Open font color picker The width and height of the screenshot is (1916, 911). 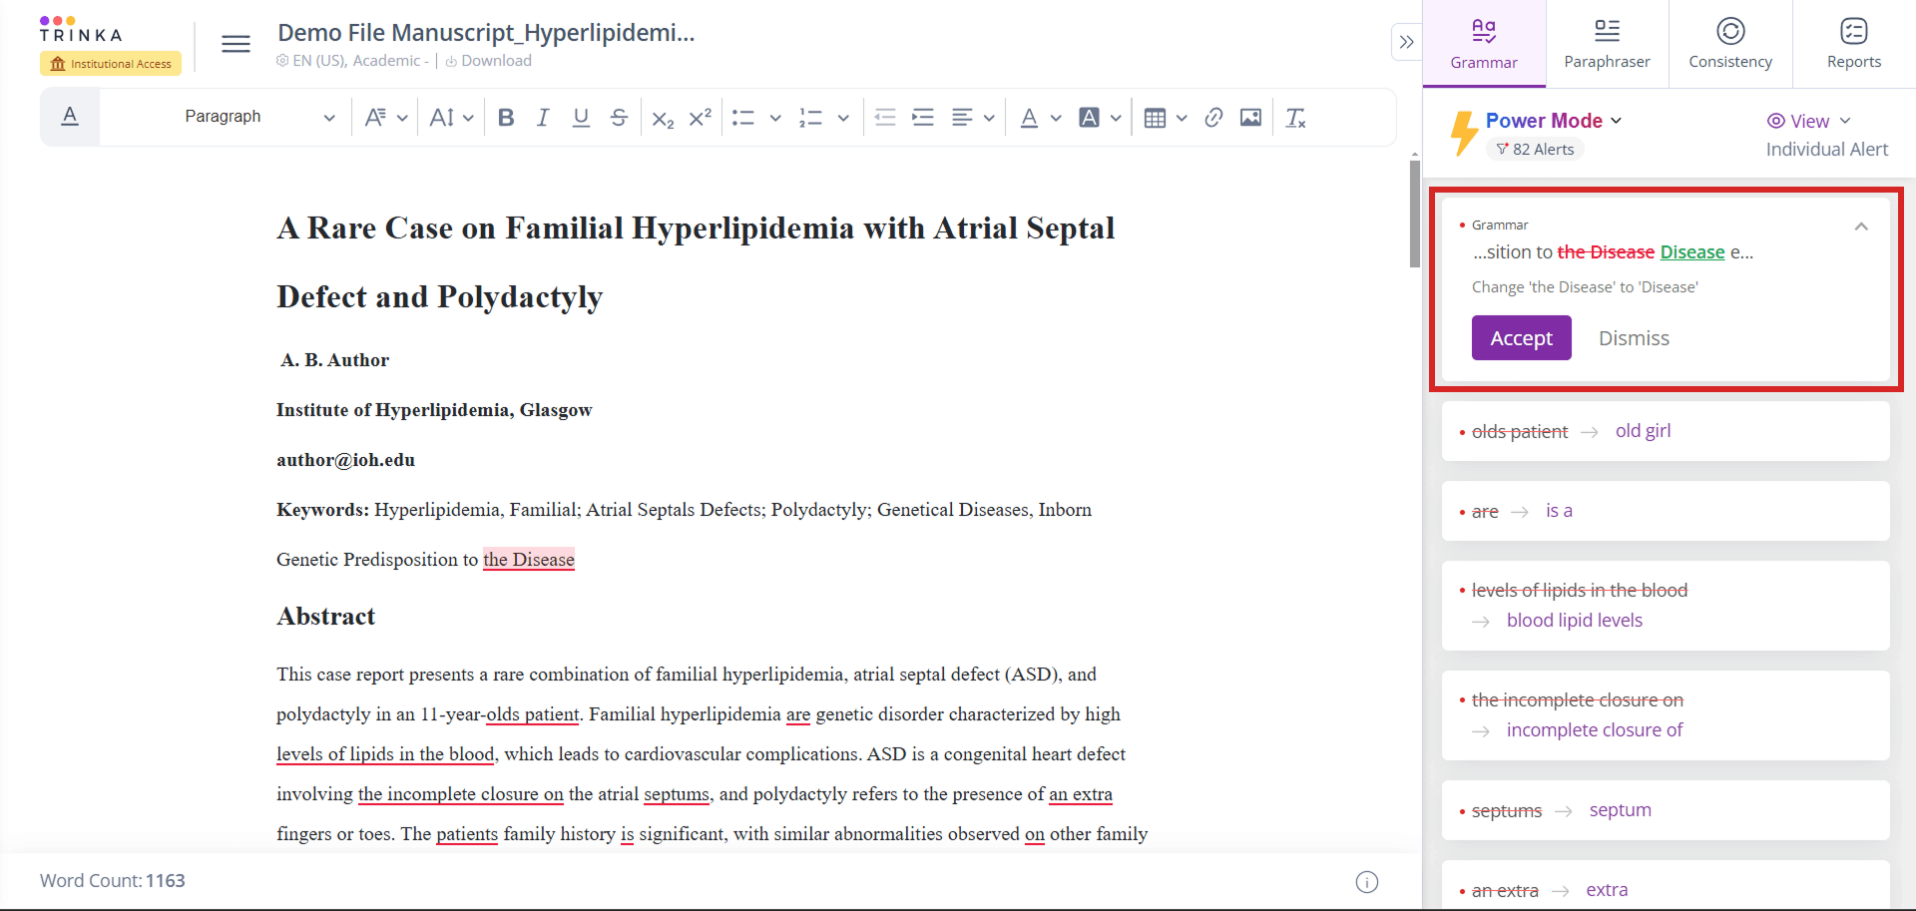(x=1041, y=118)
